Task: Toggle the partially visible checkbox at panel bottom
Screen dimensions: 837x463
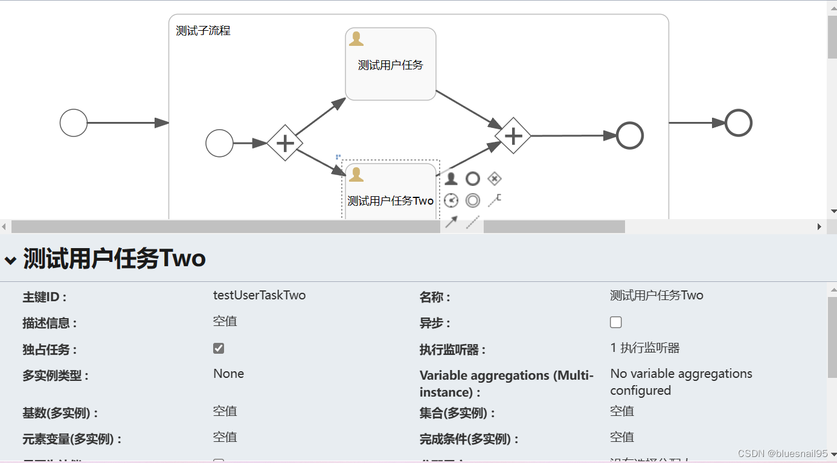Action: pos(218,461)
